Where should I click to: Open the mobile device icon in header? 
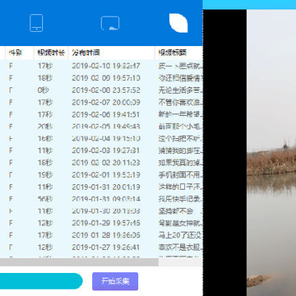coord(36,23)
